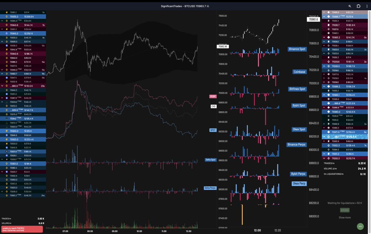Click the exchange icon on the $220.4 K trade row

tap(7, 139)
